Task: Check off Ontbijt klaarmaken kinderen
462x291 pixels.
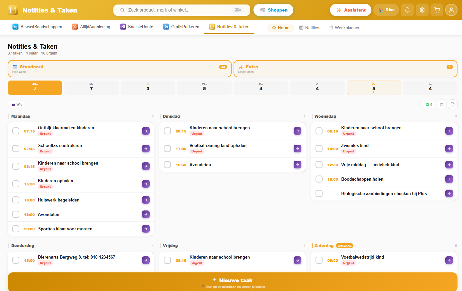Action: [16, 131]
